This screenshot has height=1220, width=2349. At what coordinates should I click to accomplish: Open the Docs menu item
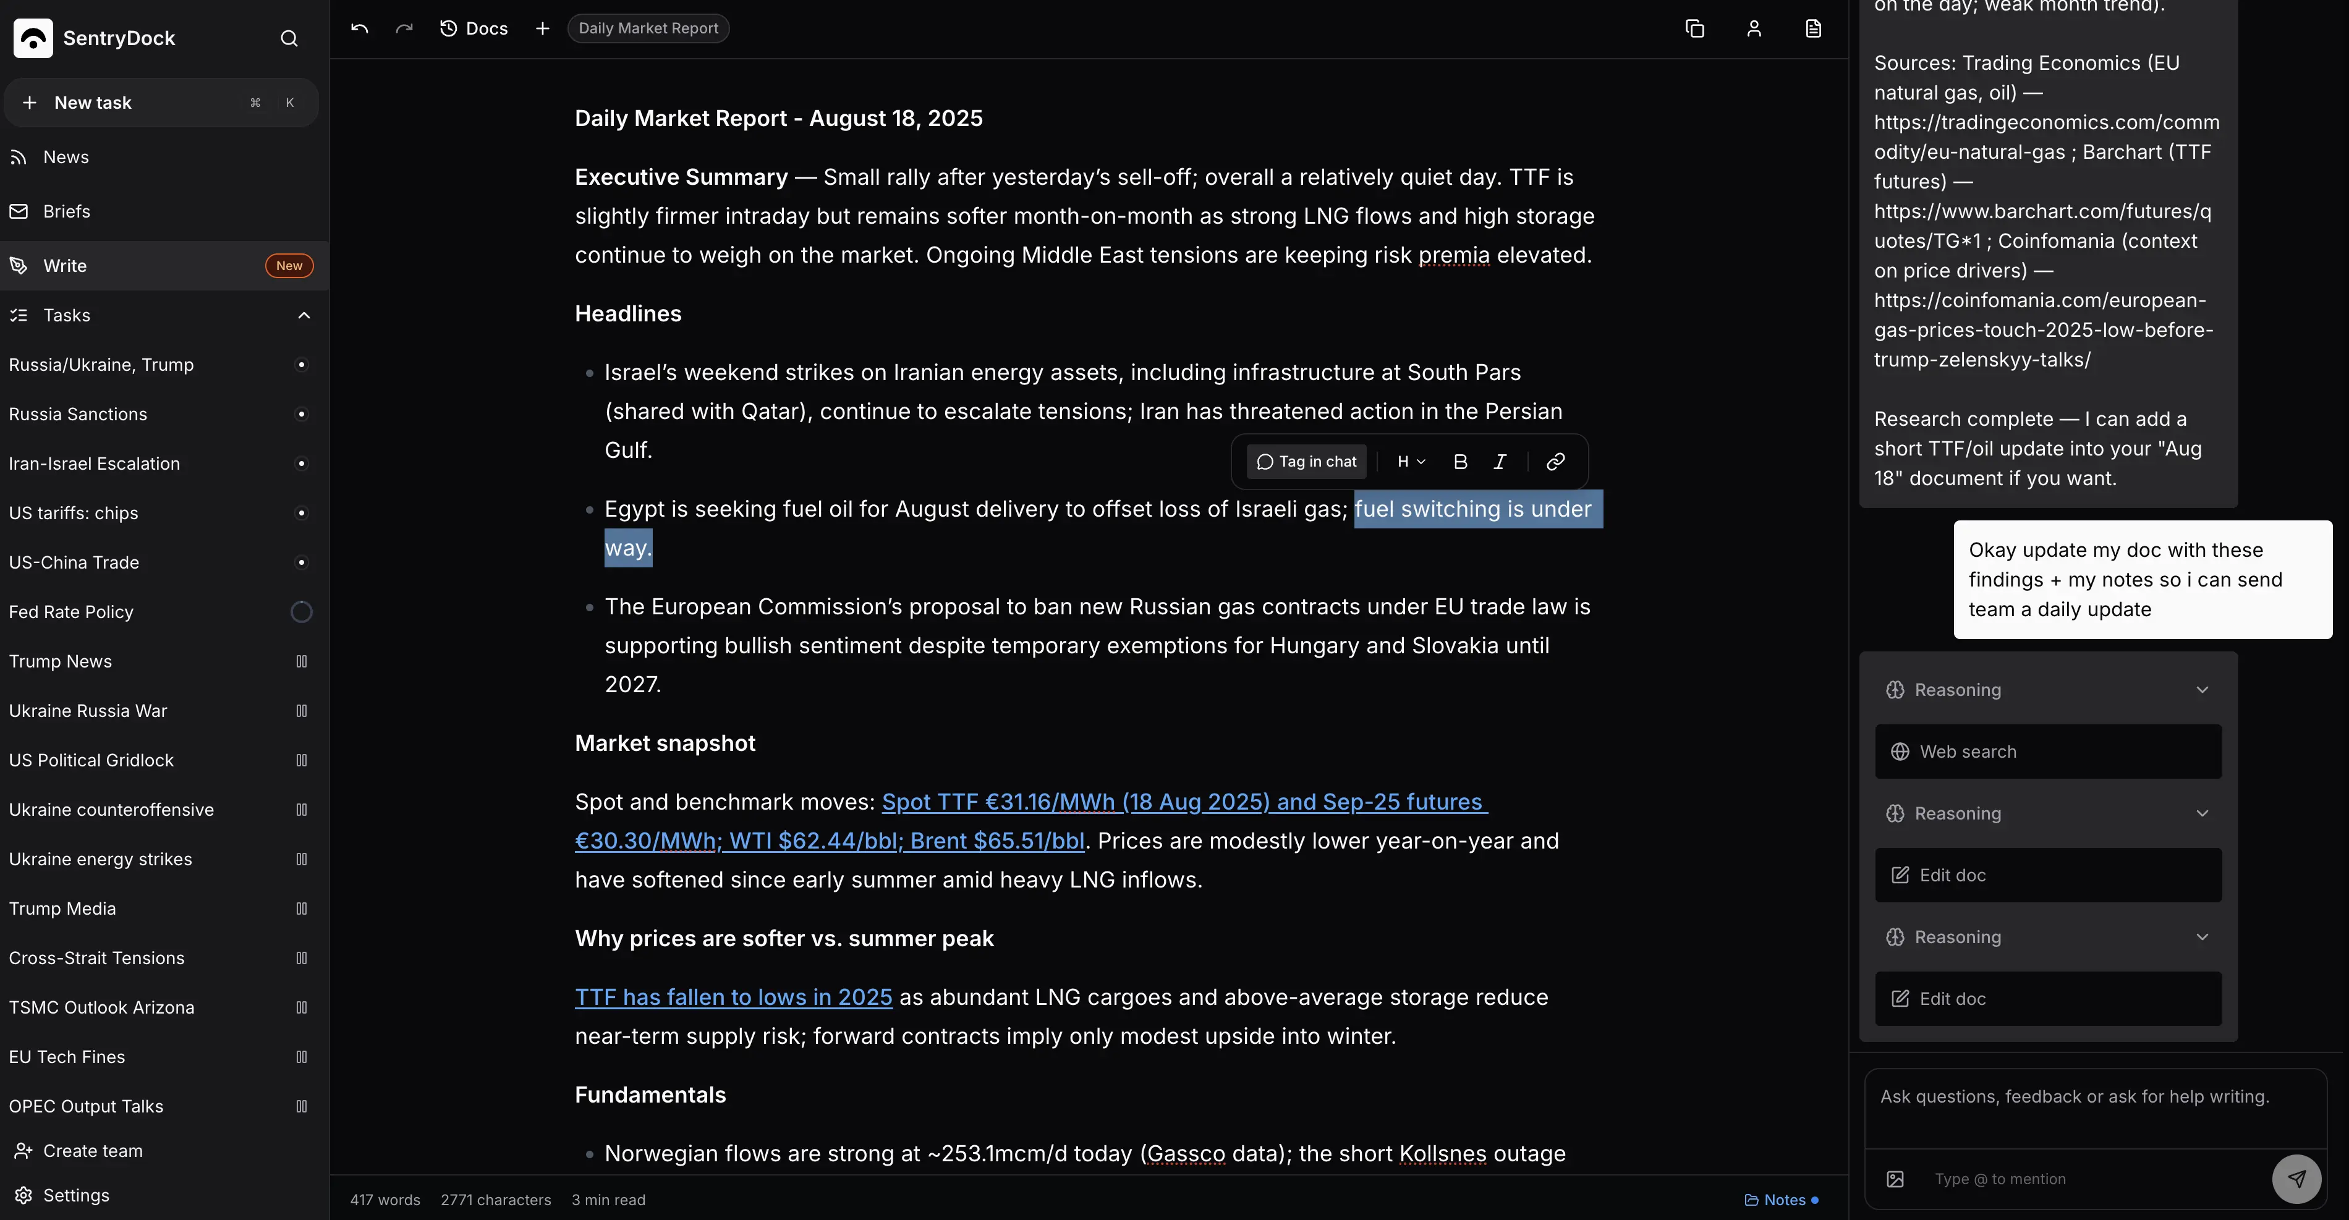coord(474,28)
